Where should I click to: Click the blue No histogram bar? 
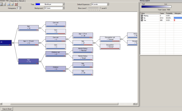[x=178, y=18]
